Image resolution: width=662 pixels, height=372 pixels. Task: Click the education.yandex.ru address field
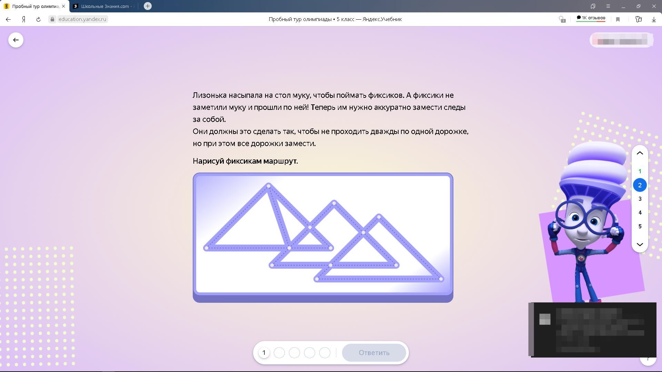point(82,19)
